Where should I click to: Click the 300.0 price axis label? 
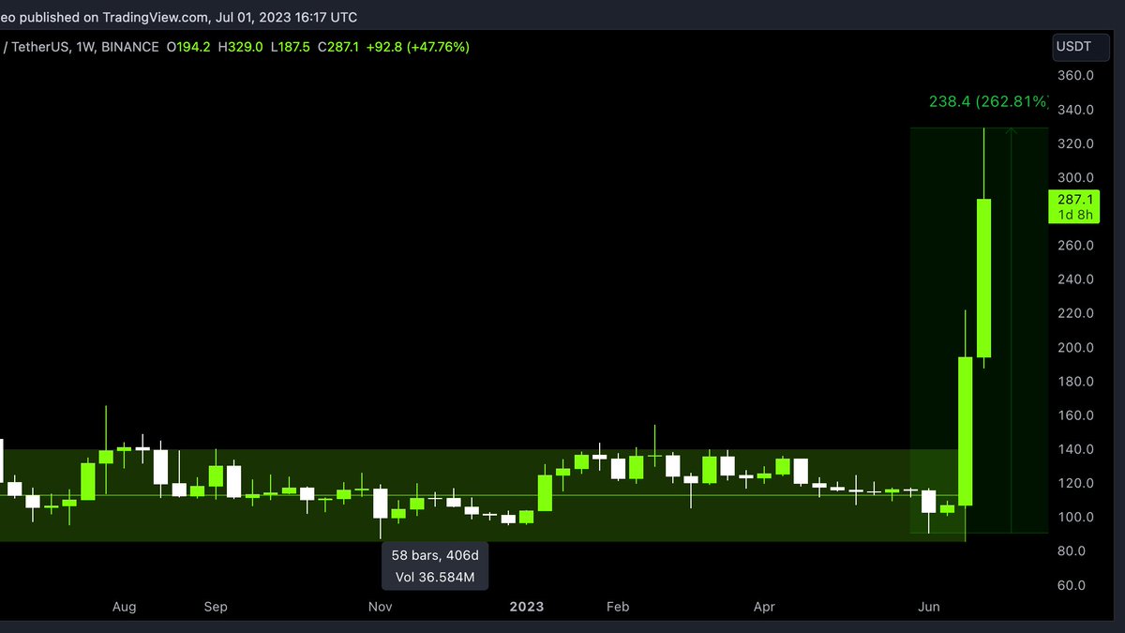1076,177
